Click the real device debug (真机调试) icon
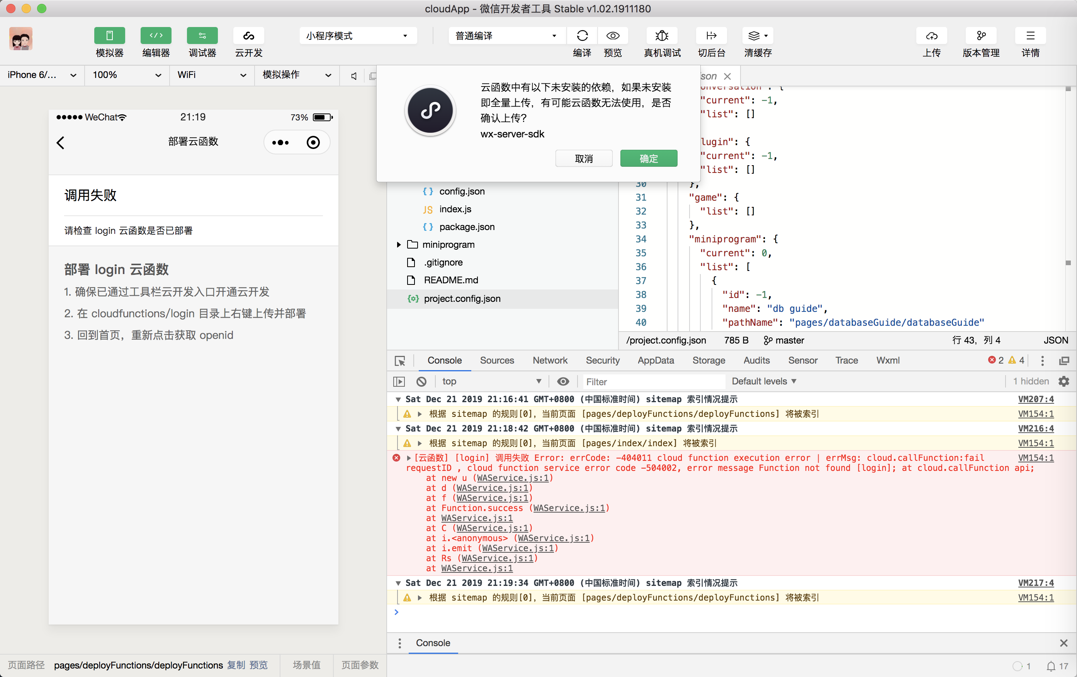The height and width of the screenshot is (677, 1077). pyautogui.click(x=662, y=36)
